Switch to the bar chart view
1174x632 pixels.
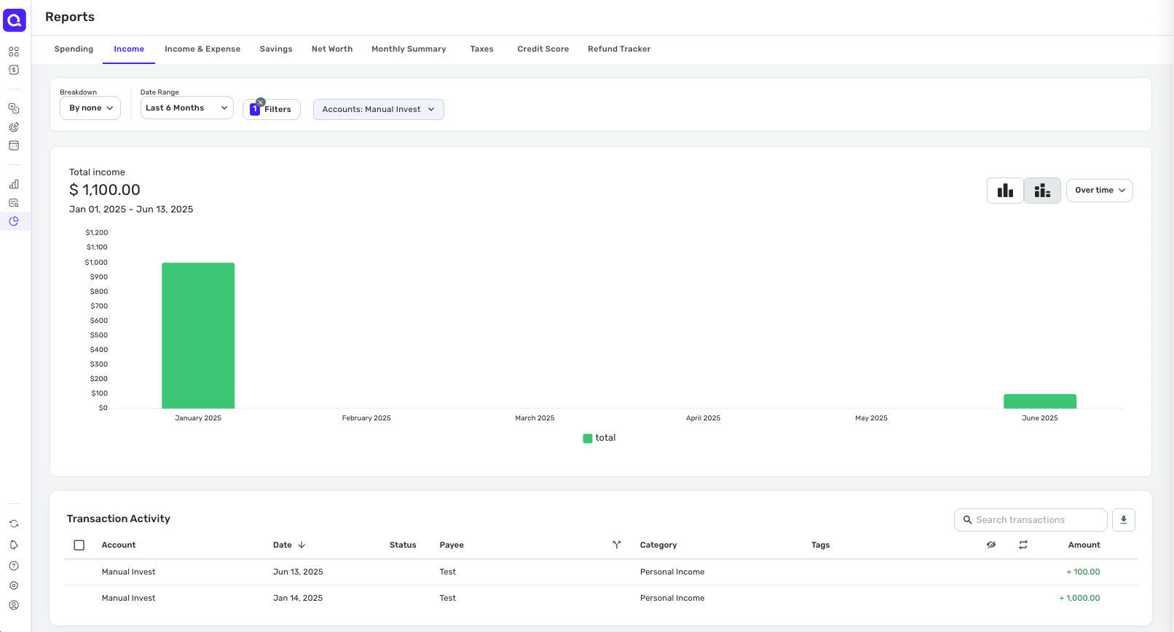[x=1005, y=191]
